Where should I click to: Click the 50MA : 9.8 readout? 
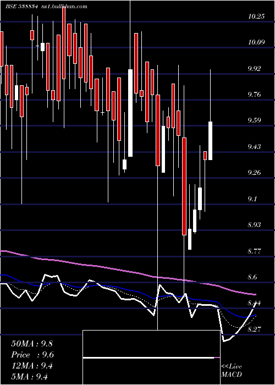[32, 343]
